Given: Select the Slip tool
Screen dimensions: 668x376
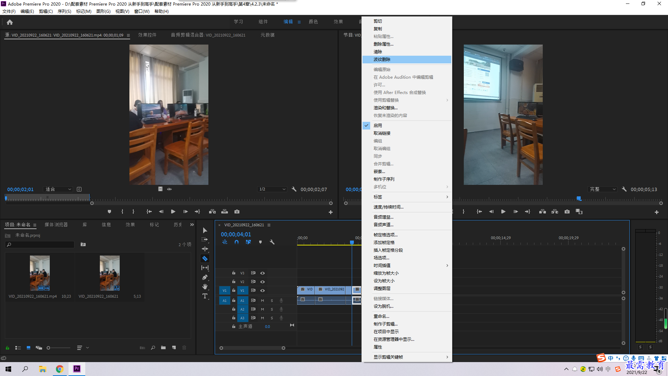Looking at the screenshot, I should pyautogui.click(x=205, y=268).
